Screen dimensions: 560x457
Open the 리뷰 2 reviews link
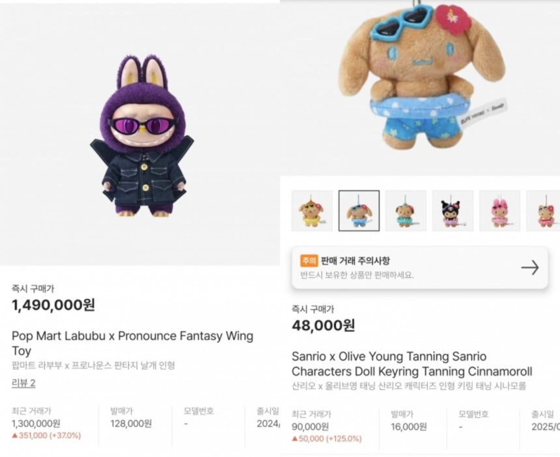[x=23, y=383]
